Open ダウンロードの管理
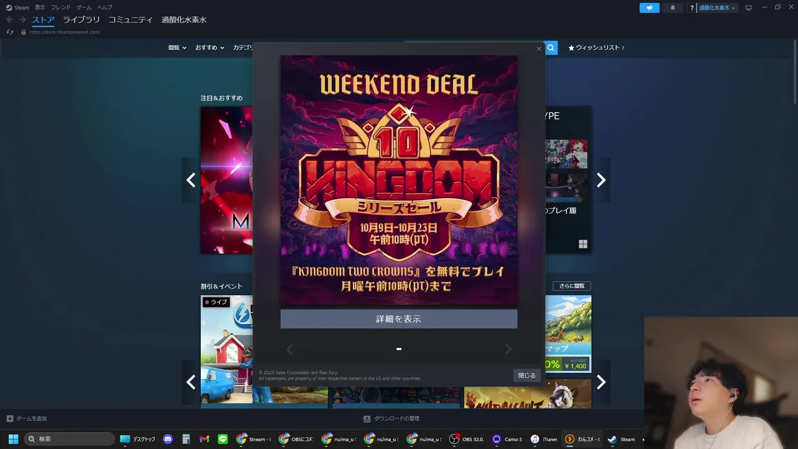 (x=392, y=418)
